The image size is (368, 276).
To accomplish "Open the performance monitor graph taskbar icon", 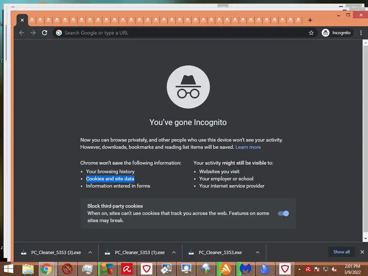I will [87, 269].
